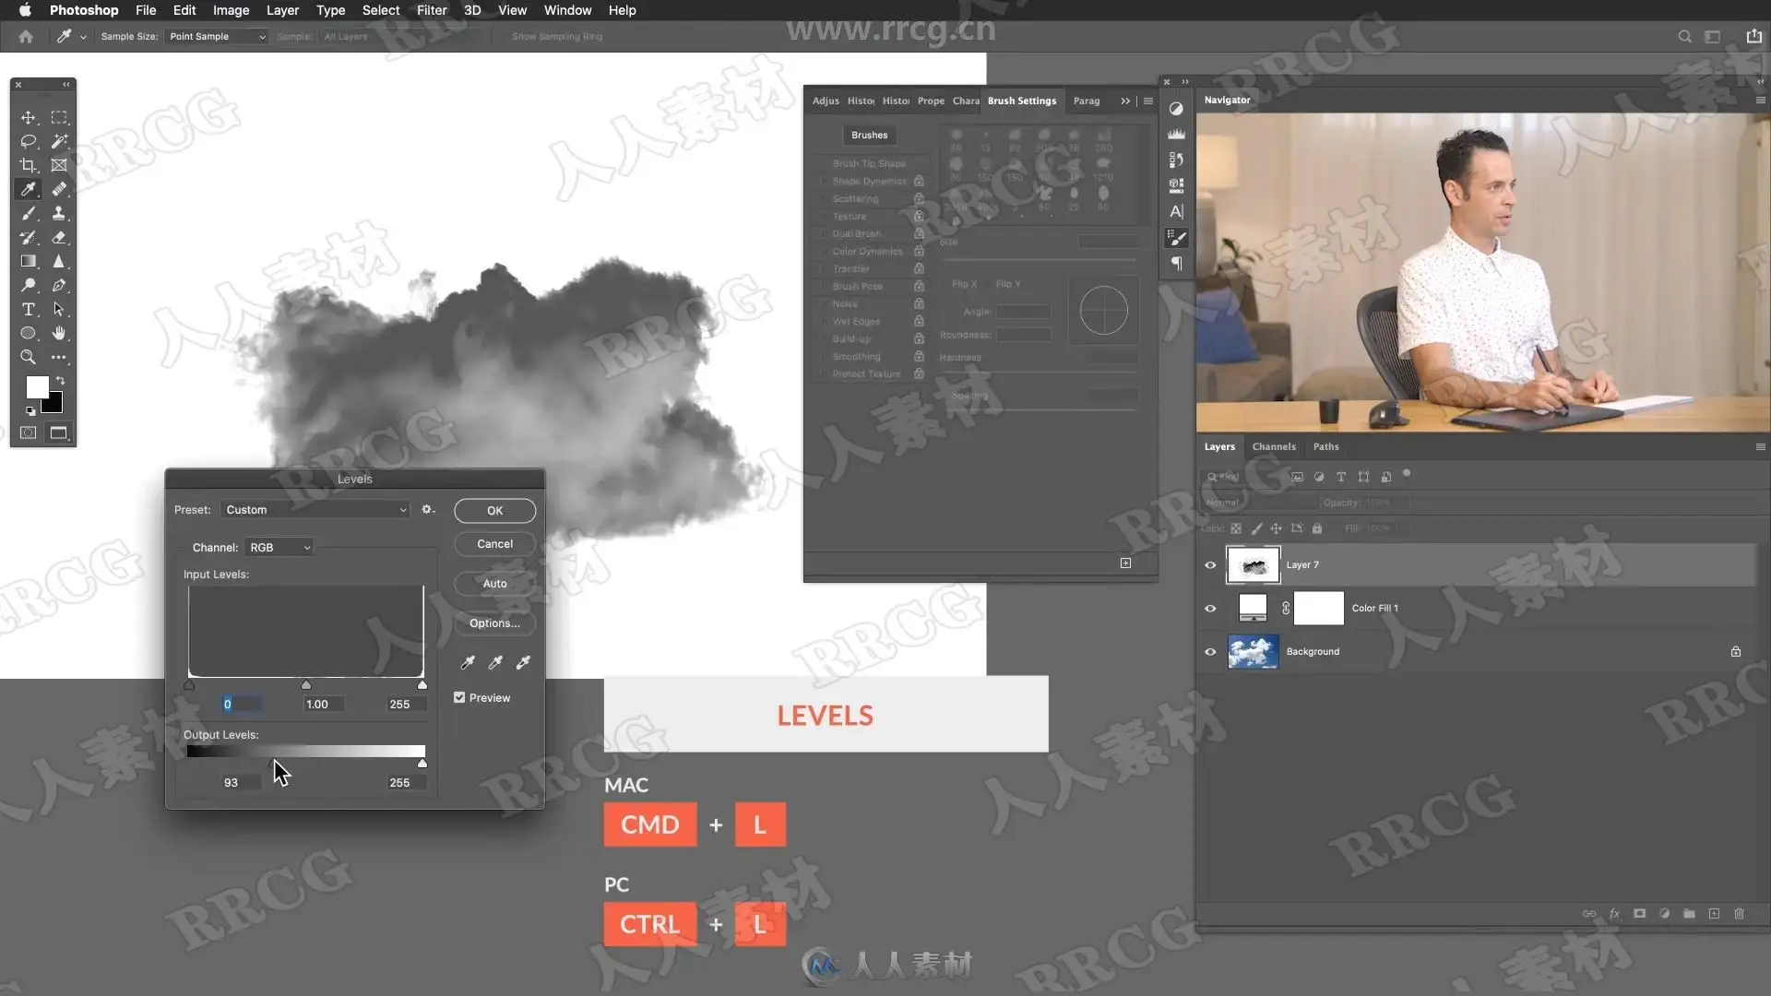The width and height of the screenshot is (1771, 996).
Task: Hide Layer 7 using its eye icon
Action: [x=1210, y=565]
